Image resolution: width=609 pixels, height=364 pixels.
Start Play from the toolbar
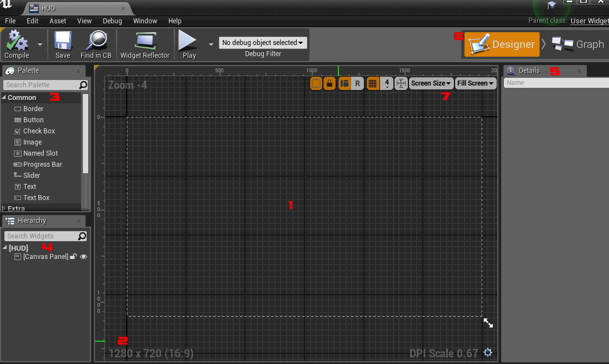[189, 44]
